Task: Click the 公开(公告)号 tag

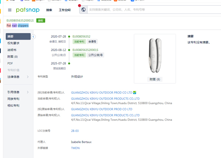Action: point(95,55)
